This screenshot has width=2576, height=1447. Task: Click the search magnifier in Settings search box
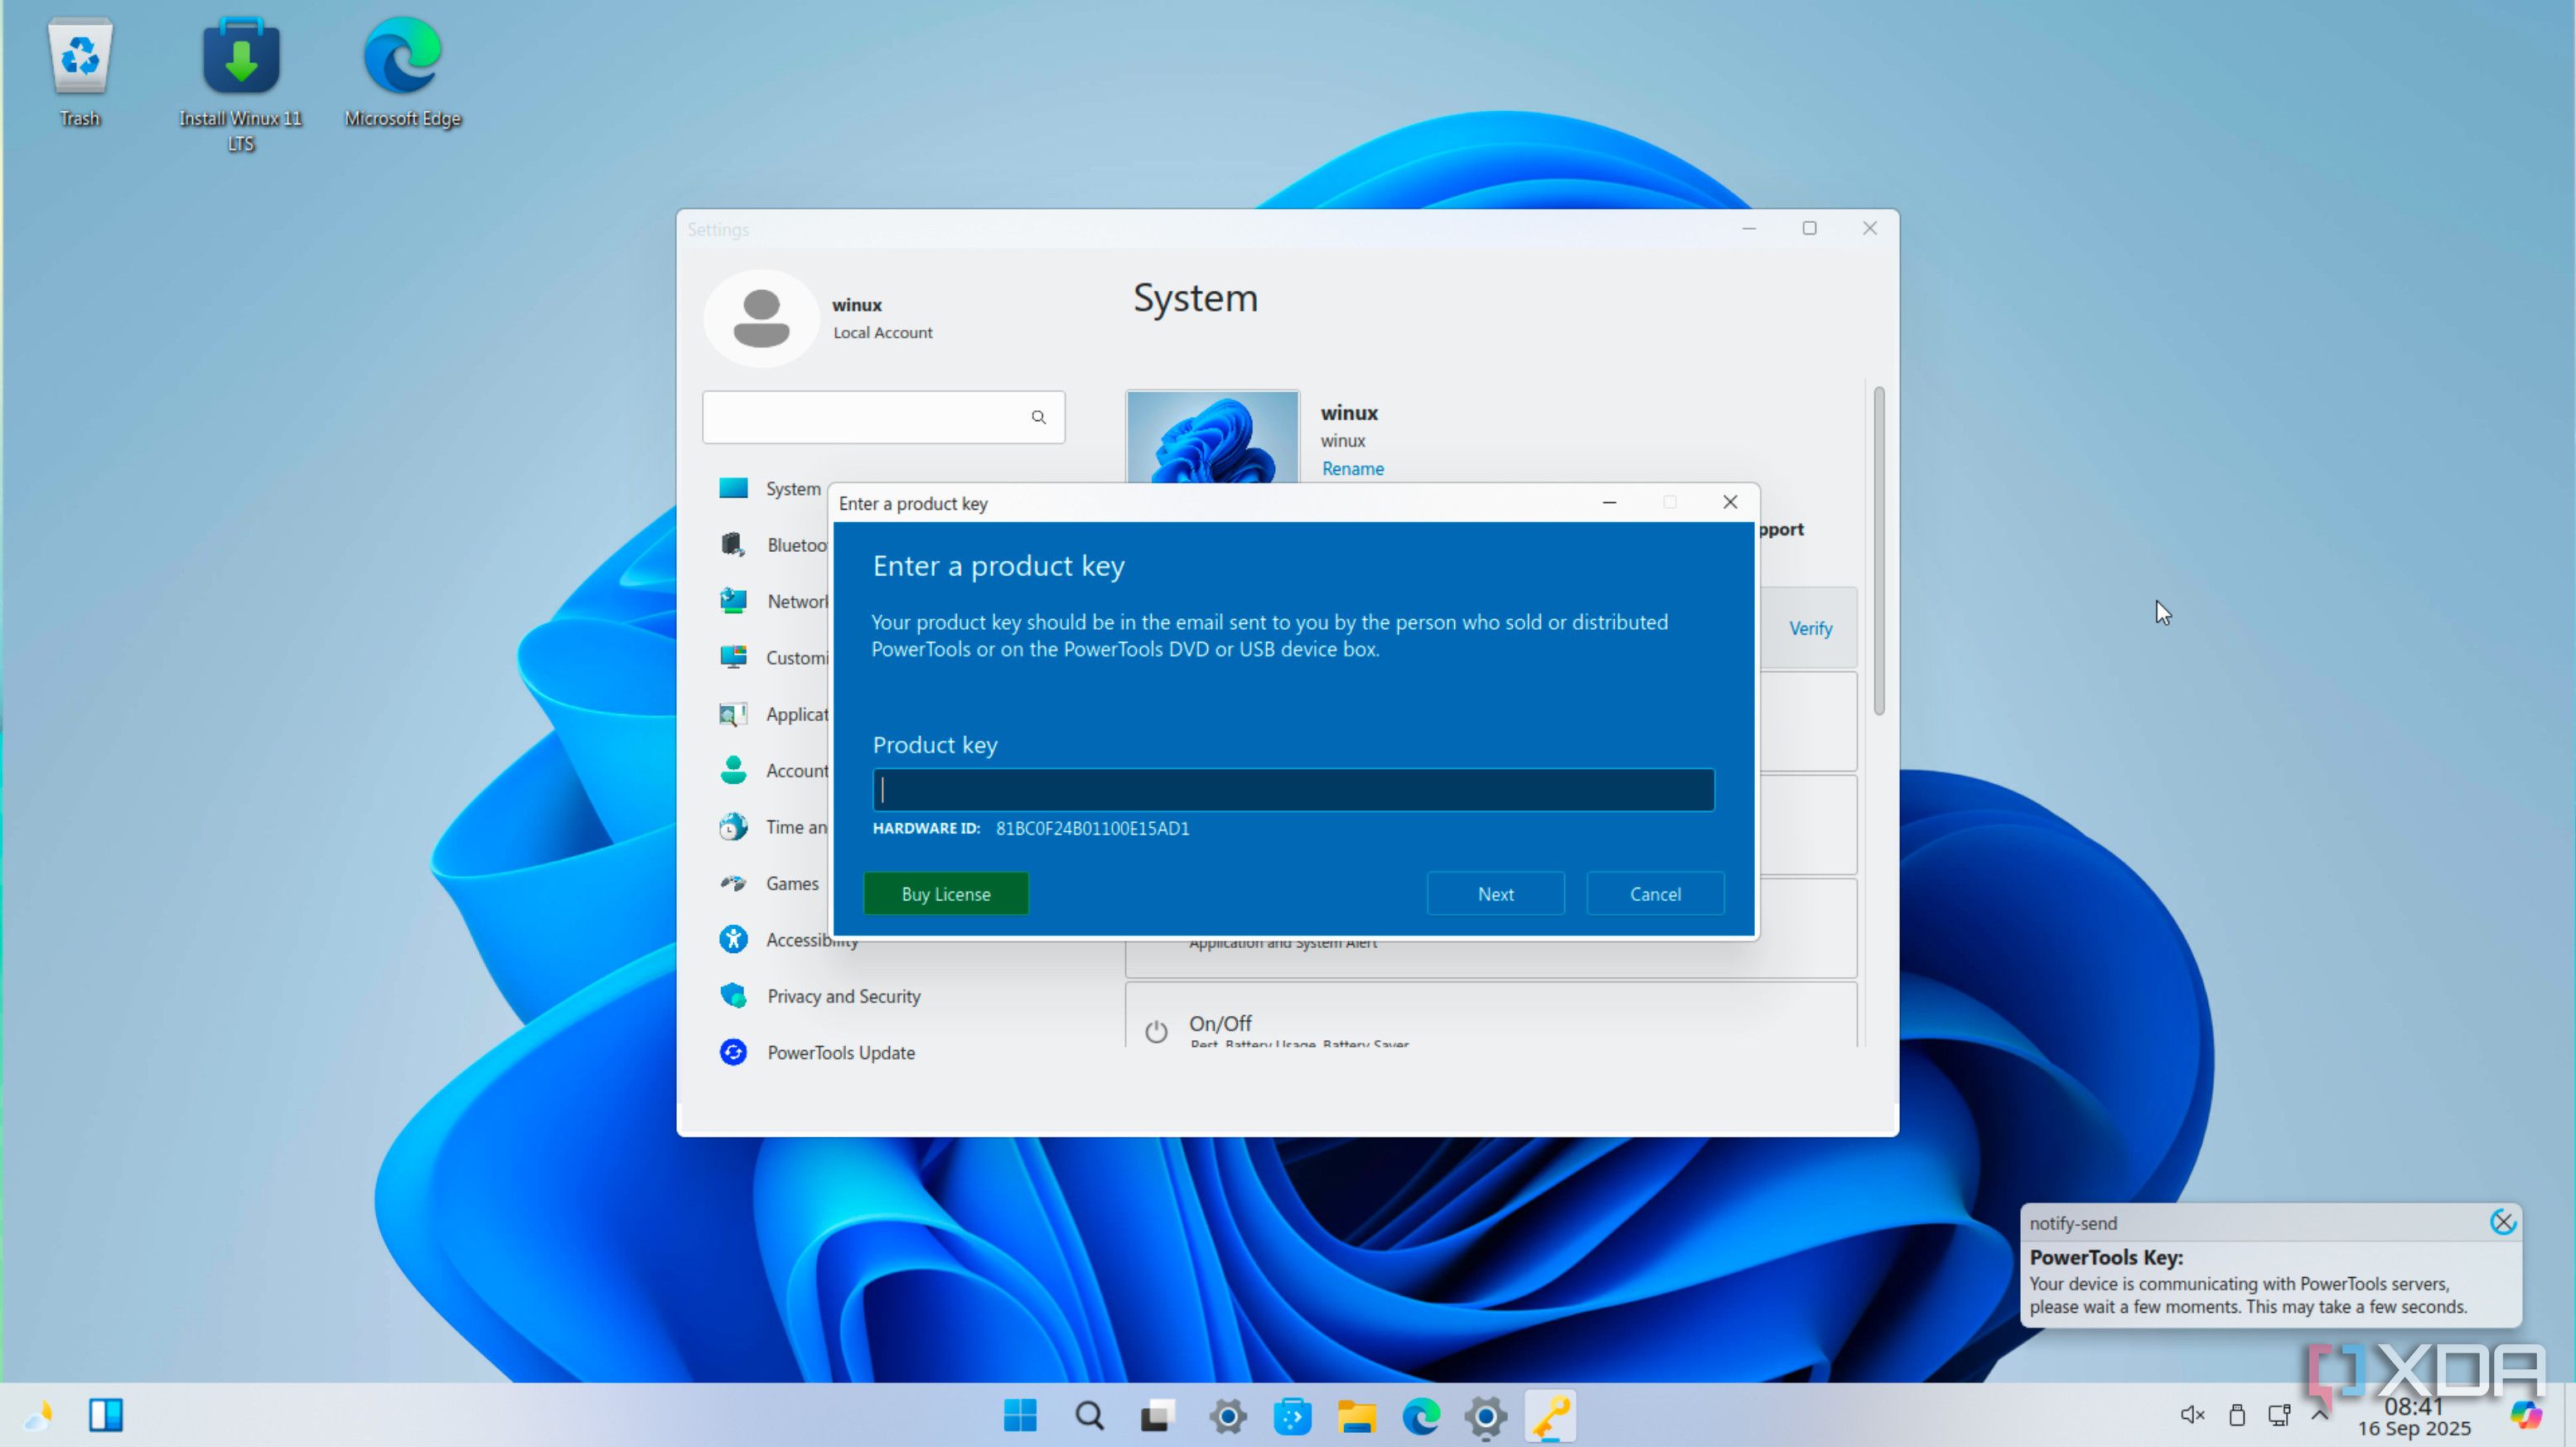(x=1039, y=417)
